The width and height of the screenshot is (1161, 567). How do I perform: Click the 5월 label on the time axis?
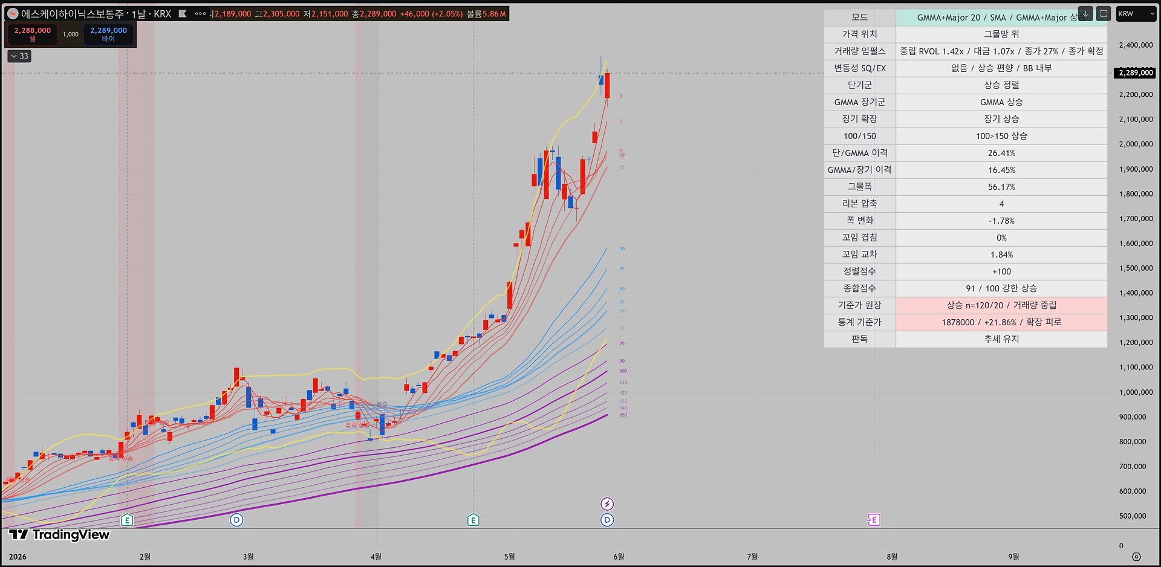click(x=509, y=557)
